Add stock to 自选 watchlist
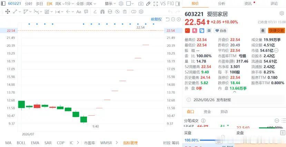The image size is (286, 147). click(221, 31)
